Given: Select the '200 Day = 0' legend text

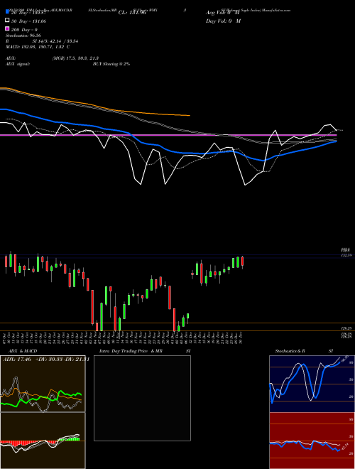Looking at the screenshot, I should coord(24,30).
